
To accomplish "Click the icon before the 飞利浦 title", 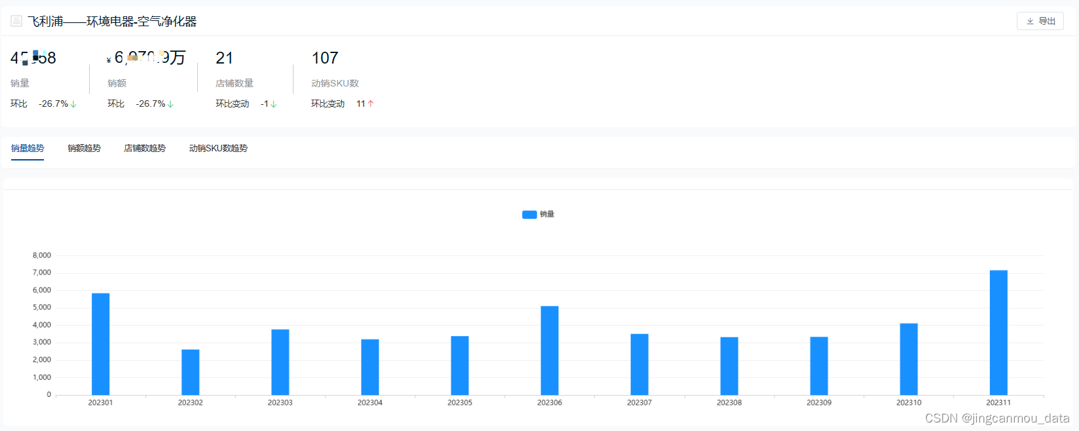I will click(16, 21).
